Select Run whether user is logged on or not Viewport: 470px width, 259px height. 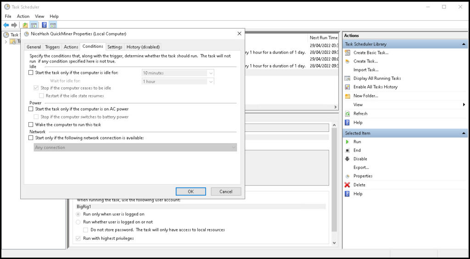pyautogui.click(x=78, y=222)
